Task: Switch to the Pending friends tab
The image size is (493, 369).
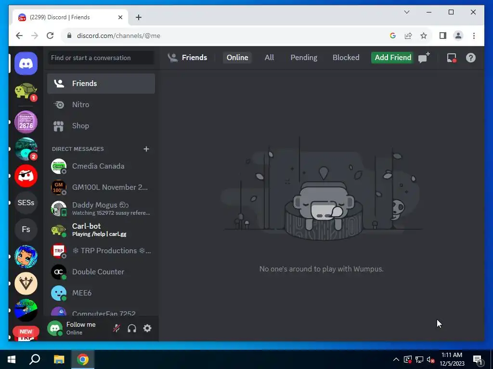Action: click(x=304, y=58)
